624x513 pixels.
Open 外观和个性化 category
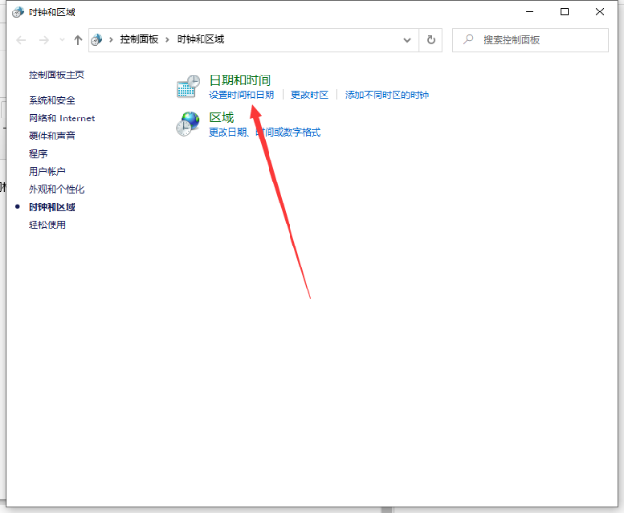pyautogui.click(x=56, y=189)
